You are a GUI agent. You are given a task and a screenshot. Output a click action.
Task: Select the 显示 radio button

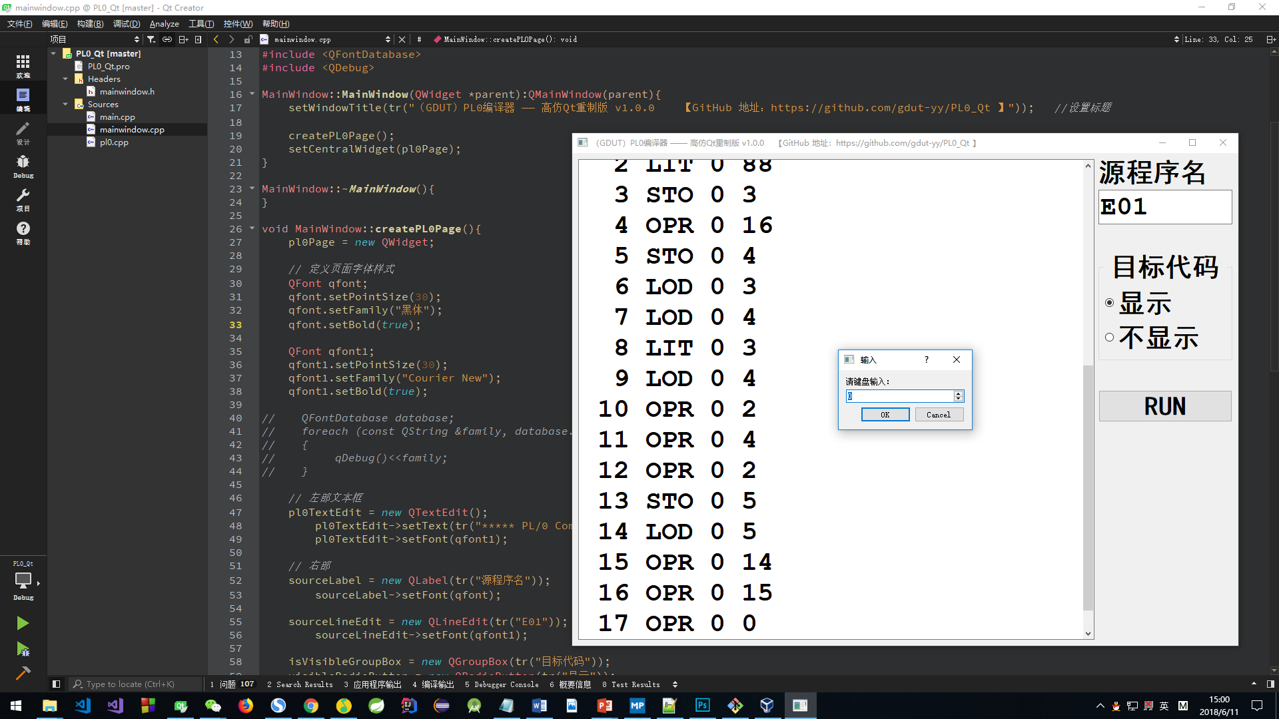pyautogui.click(x=1109, y=303)
